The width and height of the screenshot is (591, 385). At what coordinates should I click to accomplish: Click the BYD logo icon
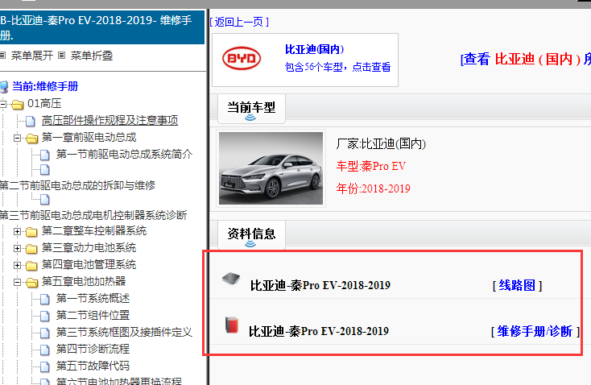[242, 59]
